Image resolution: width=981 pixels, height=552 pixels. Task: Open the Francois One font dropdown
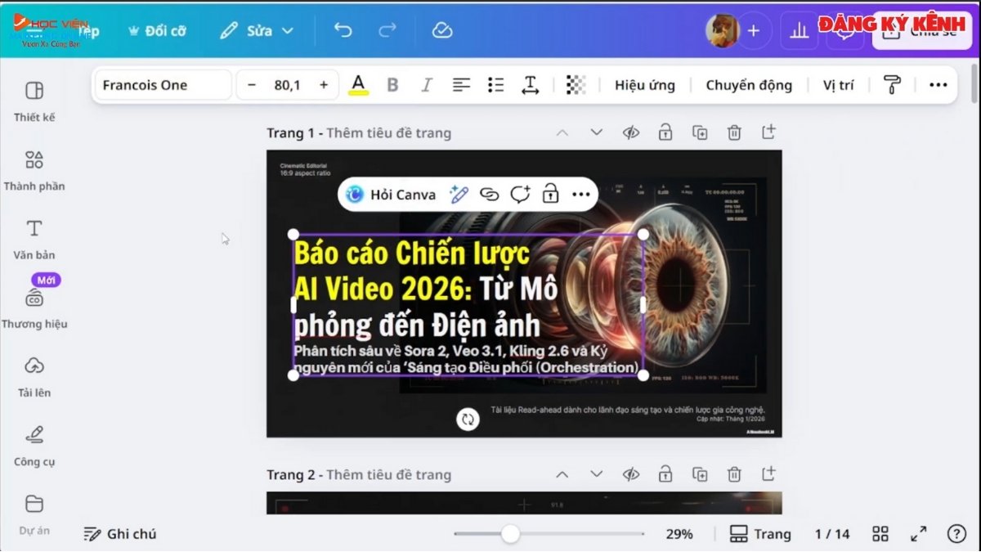[162, 84]
